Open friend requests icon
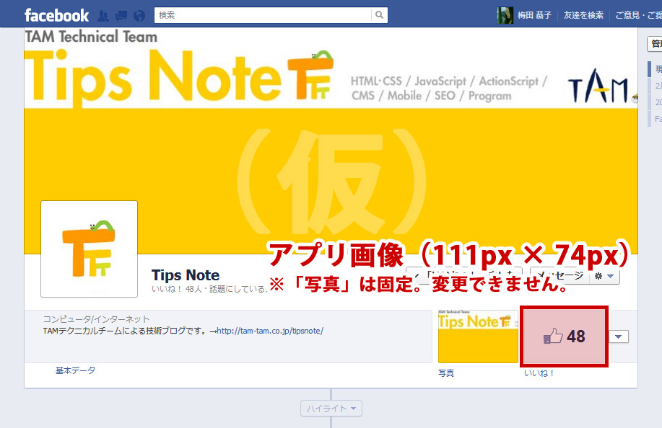This screenshot has height=428, width=662. click(103, 16)
